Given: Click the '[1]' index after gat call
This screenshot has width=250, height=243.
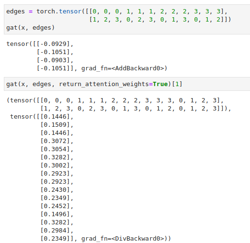Looking at the screenshot, I should point(177,84).
